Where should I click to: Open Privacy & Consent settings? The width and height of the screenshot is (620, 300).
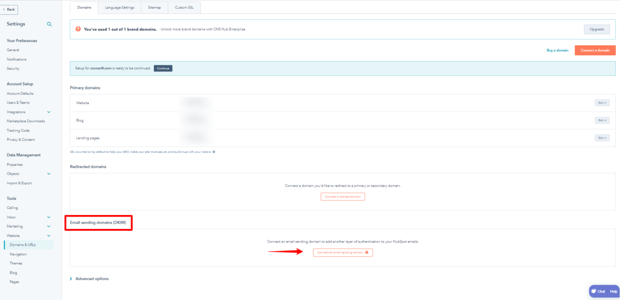coord(21,140)
